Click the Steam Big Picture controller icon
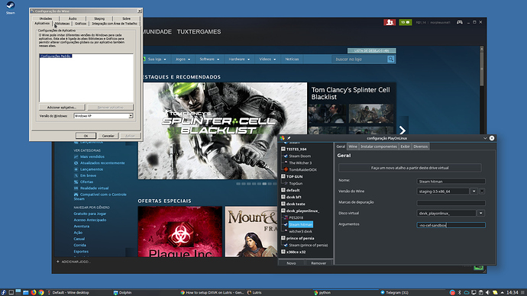The height and width of the screenshot is (296, 527). tap(460, 22)
